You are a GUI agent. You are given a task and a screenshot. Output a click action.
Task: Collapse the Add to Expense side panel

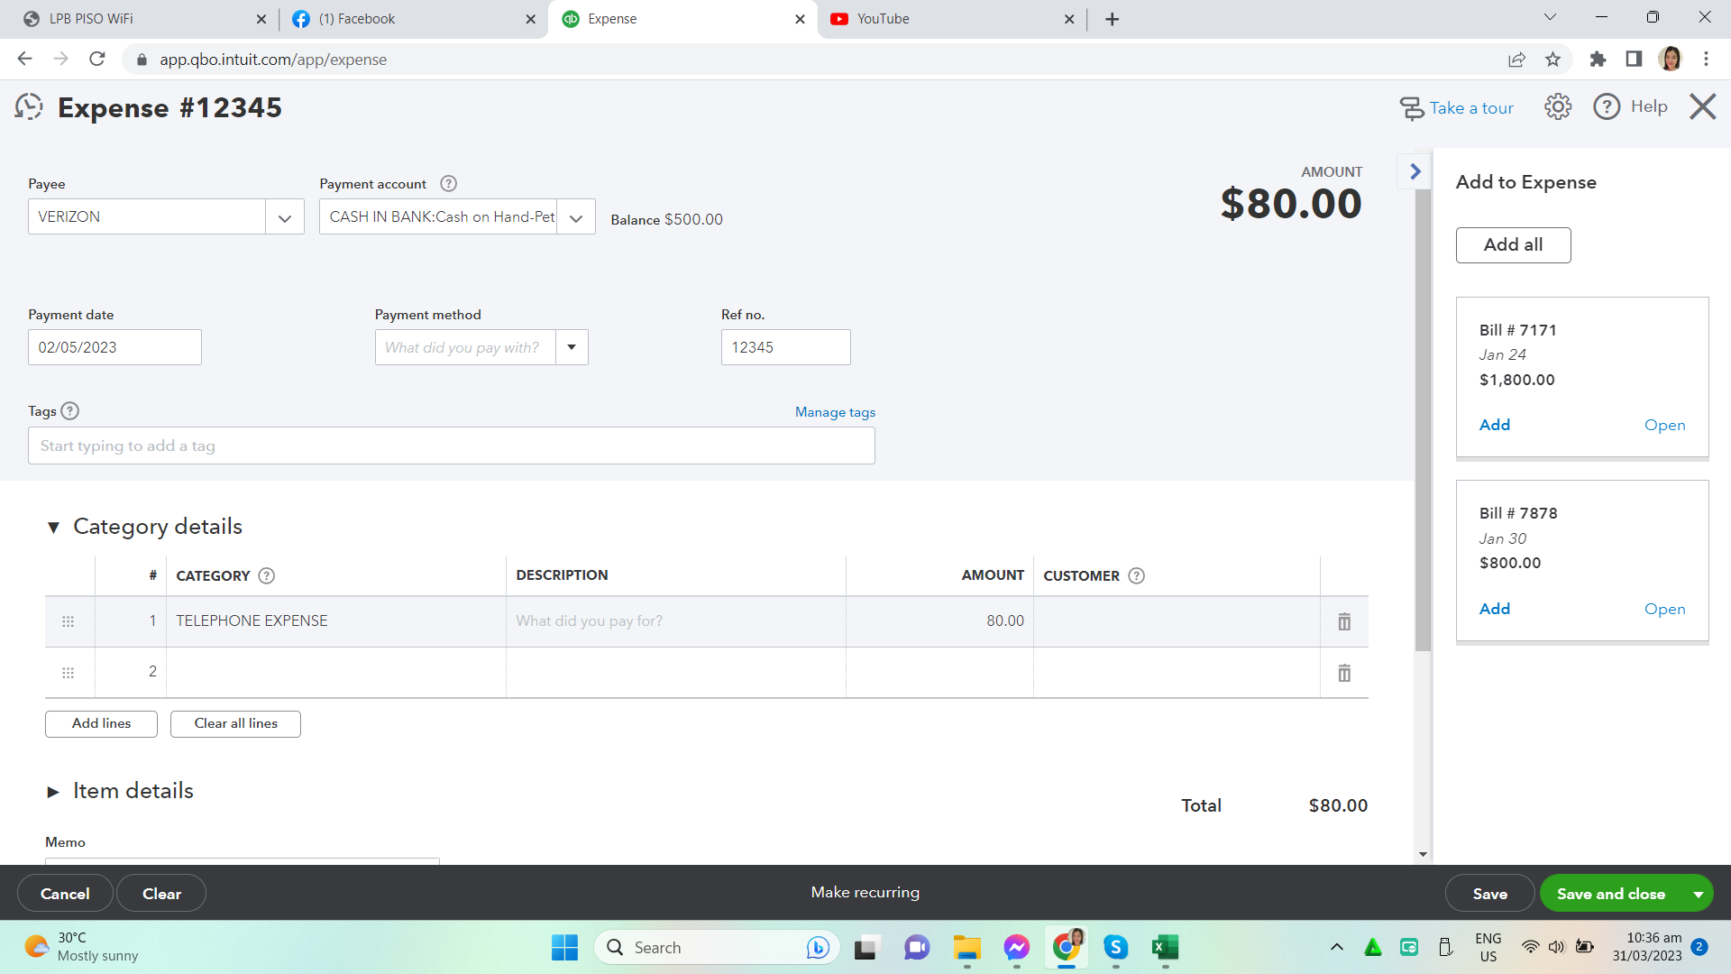coord(1415,171)
